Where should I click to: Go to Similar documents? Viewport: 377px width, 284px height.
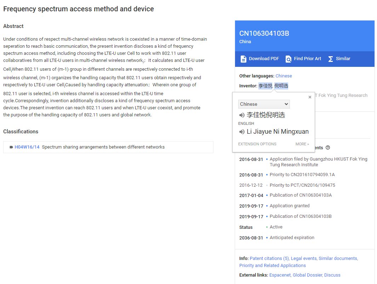(x=338, y=258)
